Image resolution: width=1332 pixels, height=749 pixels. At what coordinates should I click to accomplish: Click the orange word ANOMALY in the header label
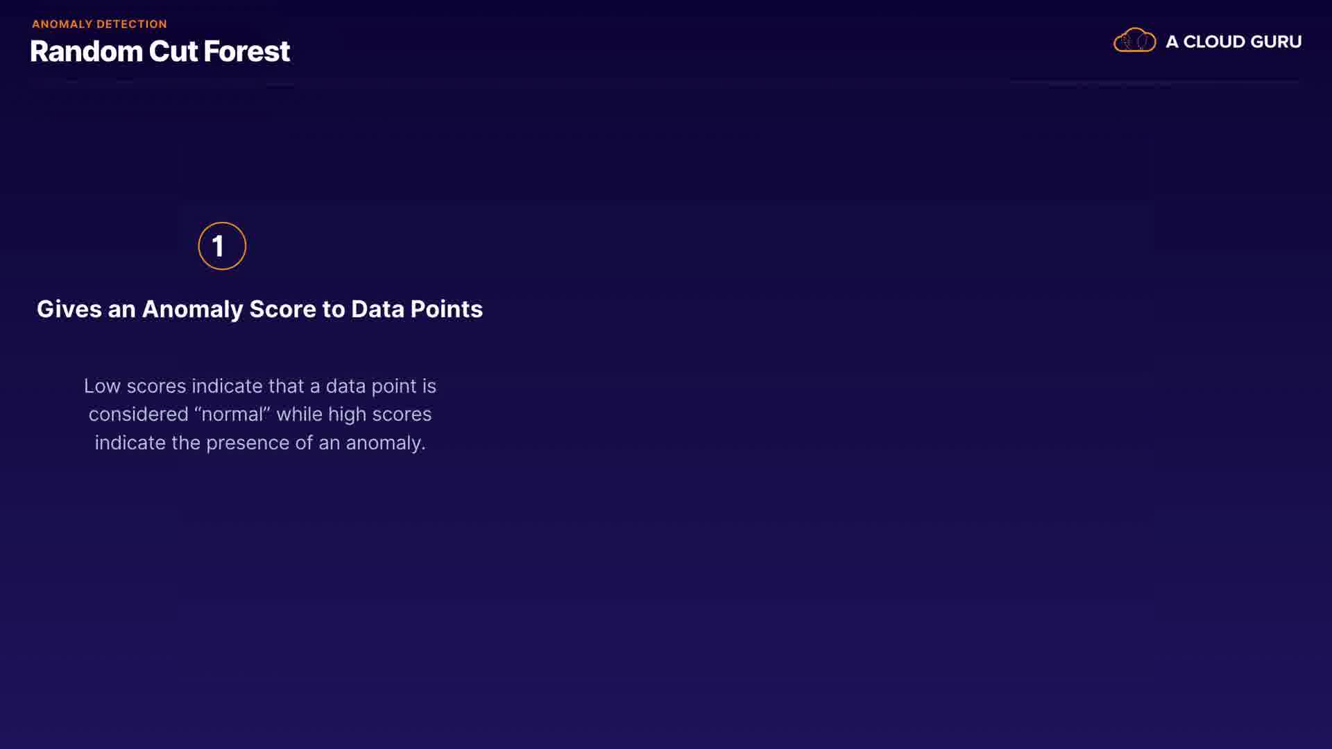pyautogui.click(x=62, y=24)
